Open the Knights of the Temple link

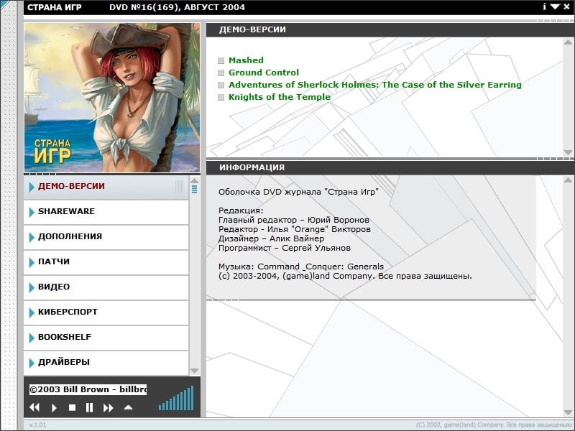coord(280,97)
